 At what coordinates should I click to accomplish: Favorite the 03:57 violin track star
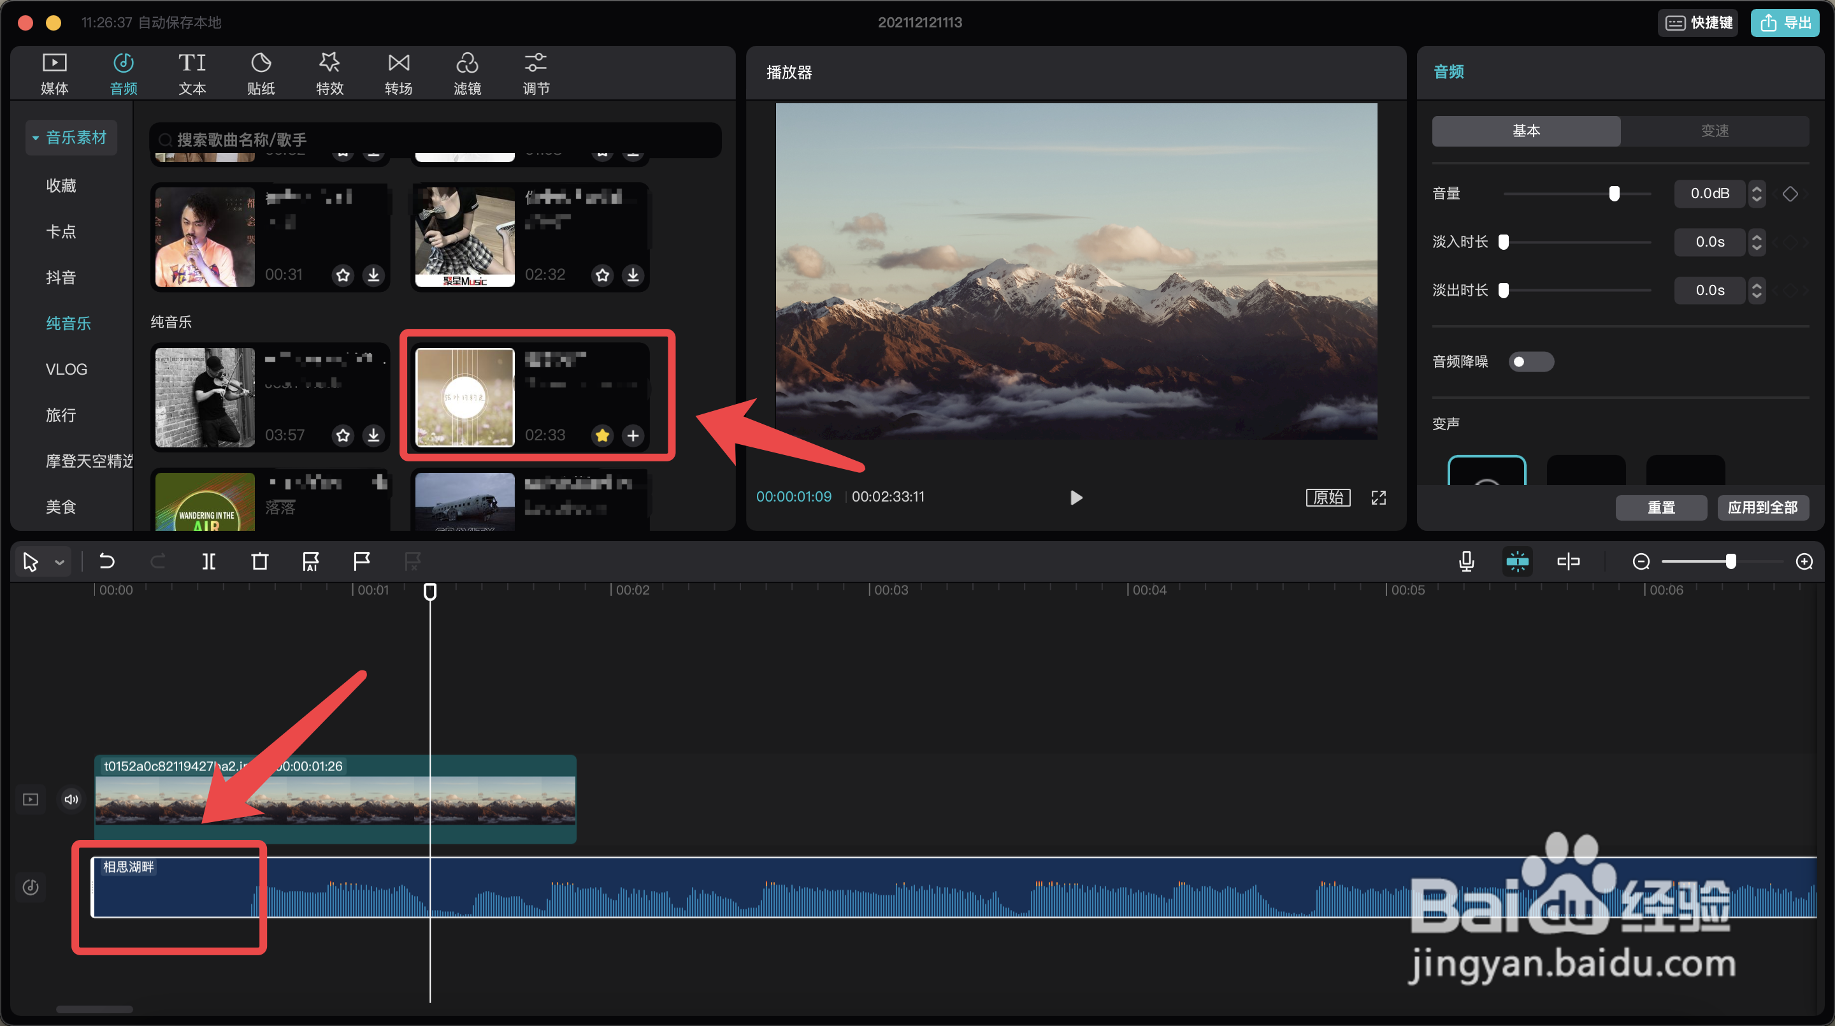[343, 435]
